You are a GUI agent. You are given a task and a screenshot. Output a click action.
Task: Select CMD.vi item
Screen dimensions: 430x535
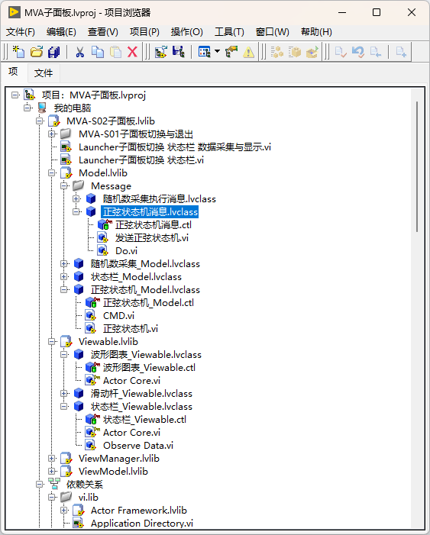click(x=118, y=315)
